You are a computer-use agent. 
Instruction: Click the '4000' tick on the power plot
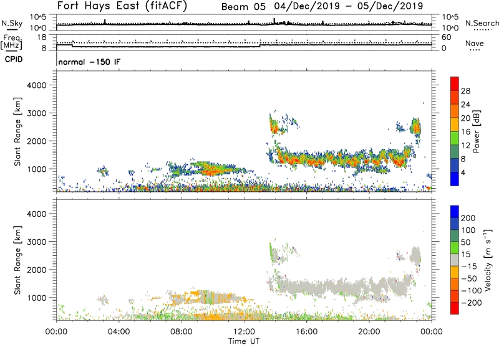37,85
